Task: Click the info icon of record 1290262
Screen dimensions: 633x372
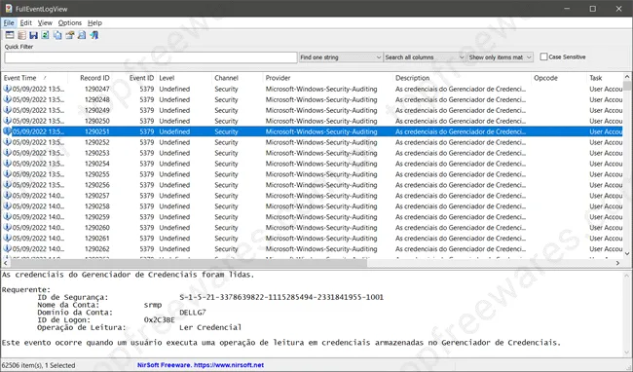Action: pos(7,249)
